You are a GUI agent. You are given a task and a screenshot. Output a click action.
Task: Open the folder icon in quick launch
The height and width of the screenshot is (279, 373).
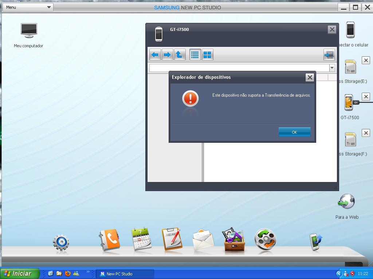59,274
